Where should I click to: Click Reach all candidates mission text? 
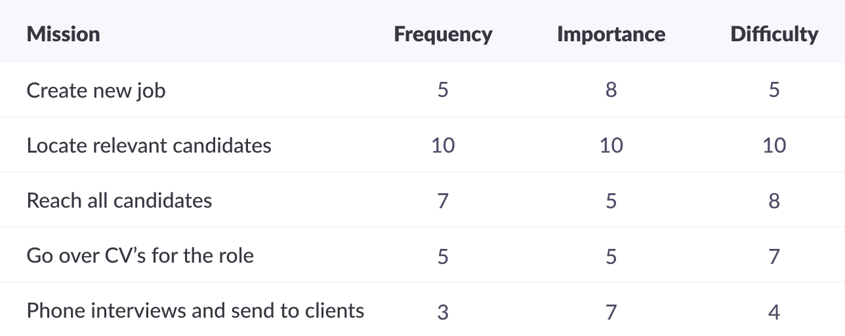click(119, 200)
